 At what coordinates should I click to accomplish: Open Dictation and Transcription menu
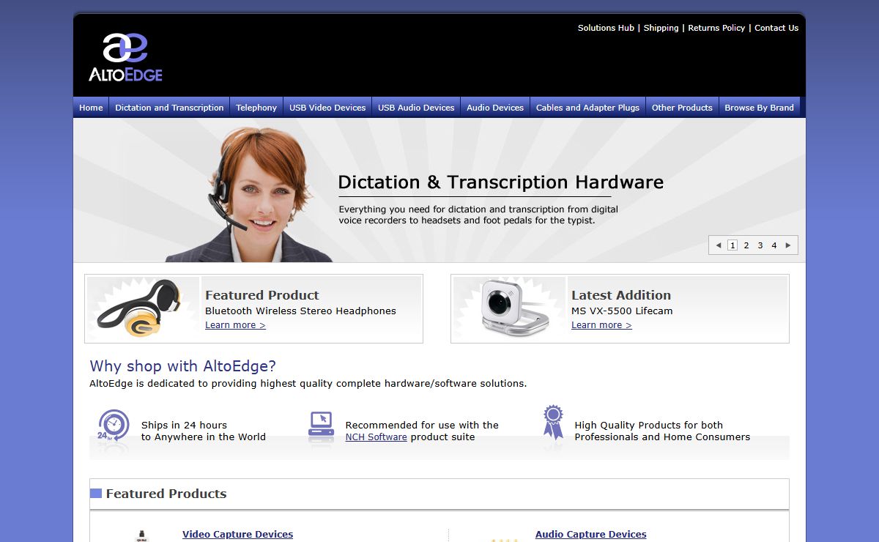pyautogui.click(x=169, y=107)
